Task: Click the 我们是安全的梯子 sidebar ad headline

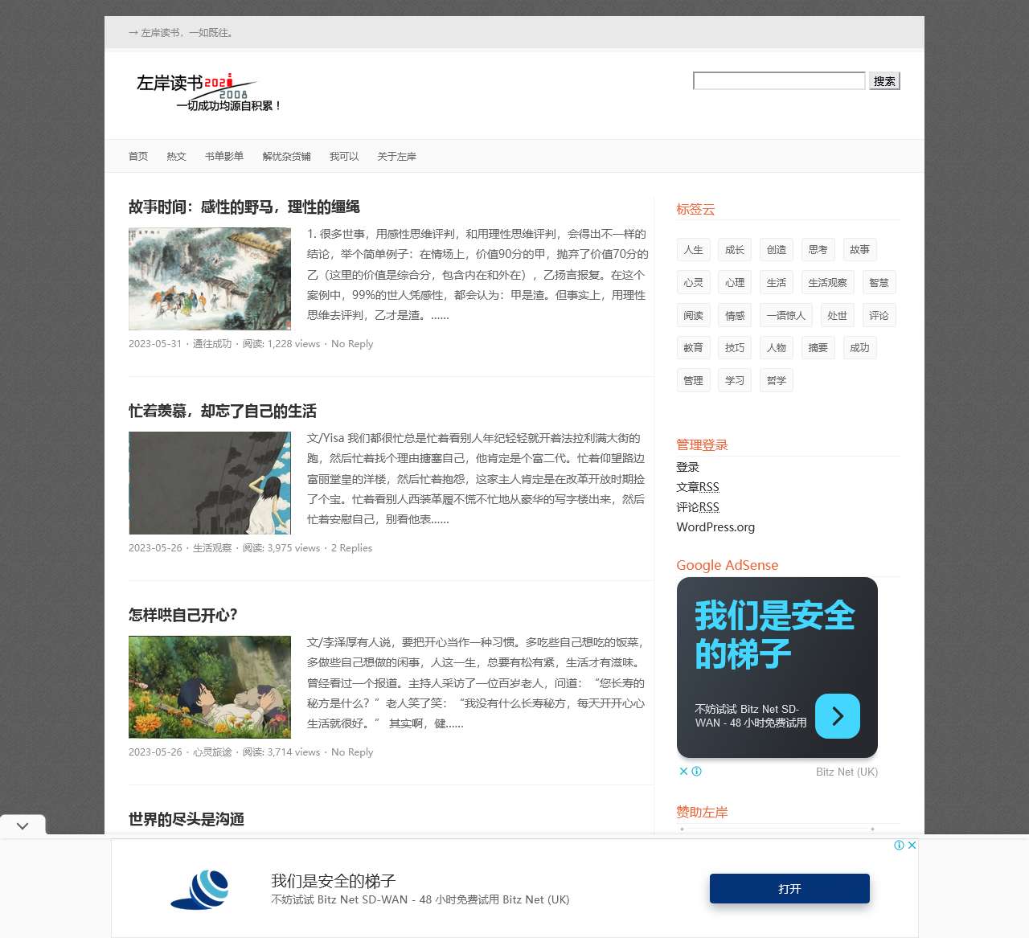Action: [774, 635]
